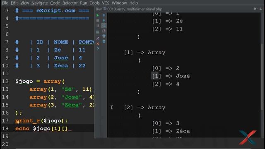
Task: Open the Run menu
Action: pos(84,3)
